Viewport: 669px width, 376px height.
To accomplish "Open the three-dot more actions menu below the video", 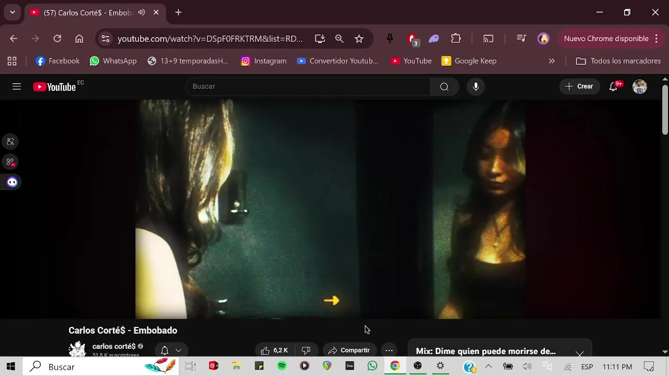I will [389, 350].
